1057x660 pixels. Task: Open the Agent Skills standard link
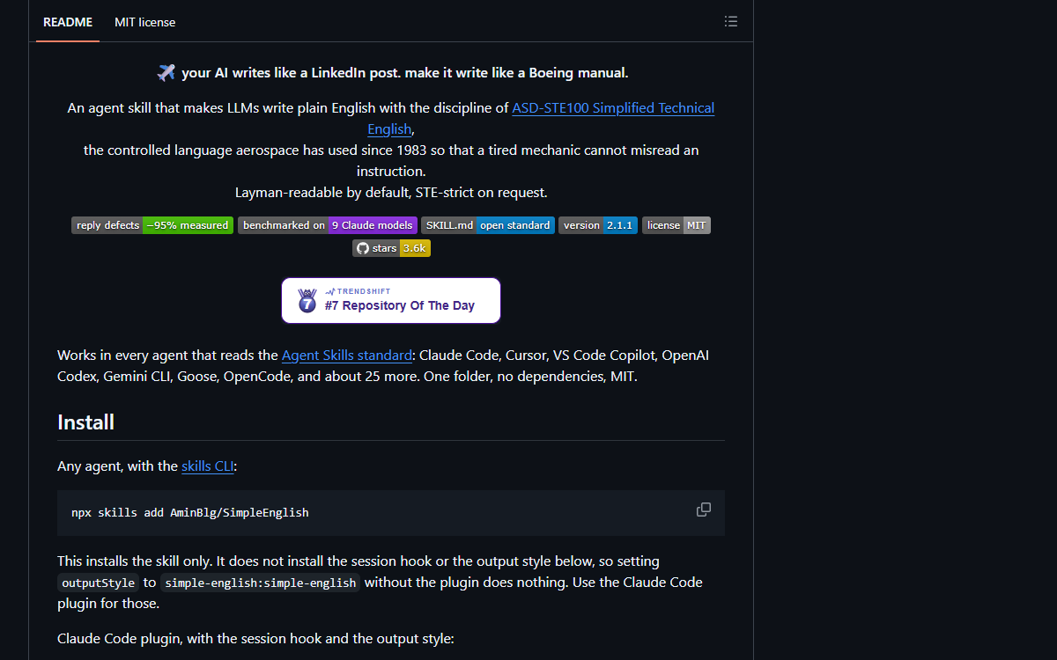tap(347, 356)
